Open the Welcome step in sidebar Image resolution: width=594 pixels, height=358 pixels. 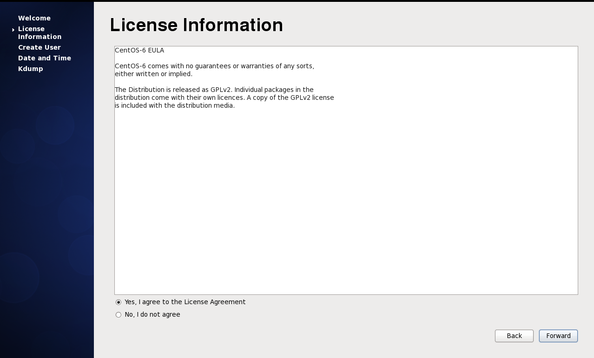coord(34,18)
